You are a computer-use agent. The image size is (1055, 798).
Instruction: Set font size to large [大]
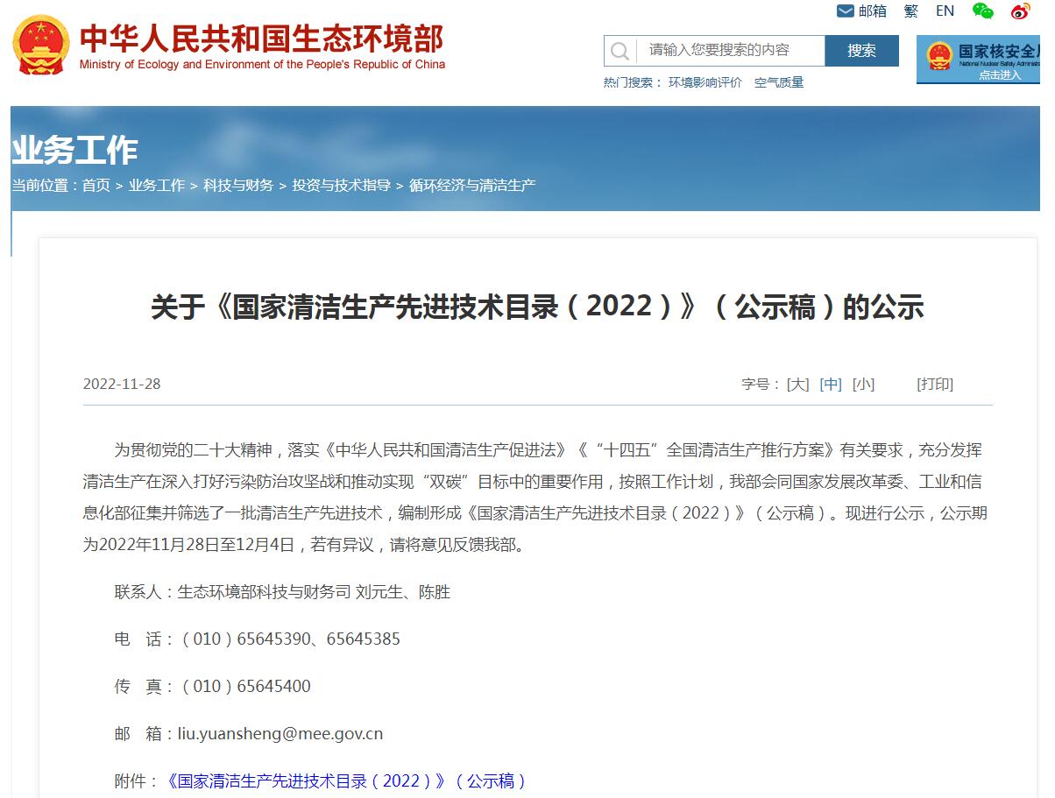(797, 385)
